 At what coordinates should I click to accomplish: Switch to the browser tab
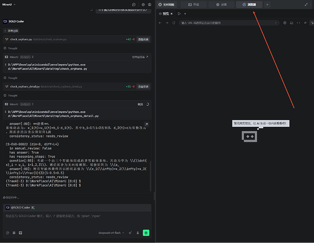click(249, 4)
